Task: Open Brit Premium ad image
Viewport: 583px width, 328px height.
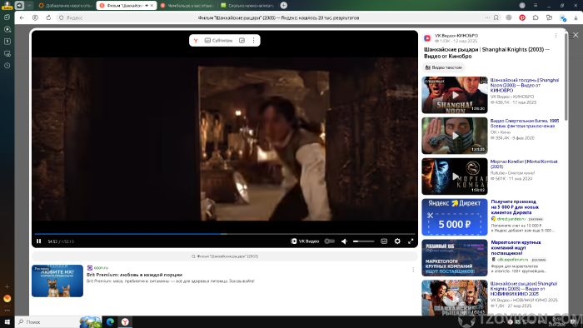Action: (x=57, y=281)
